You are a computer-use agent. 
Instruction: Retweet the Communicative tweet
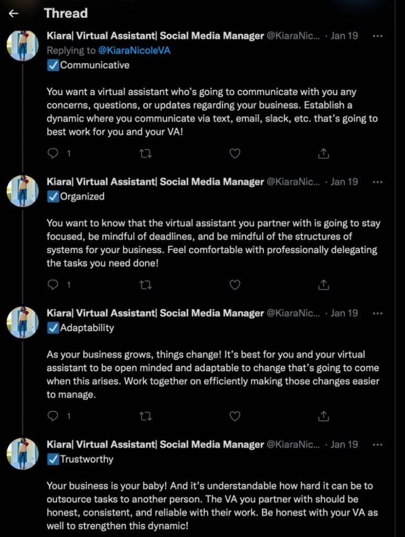147,153
